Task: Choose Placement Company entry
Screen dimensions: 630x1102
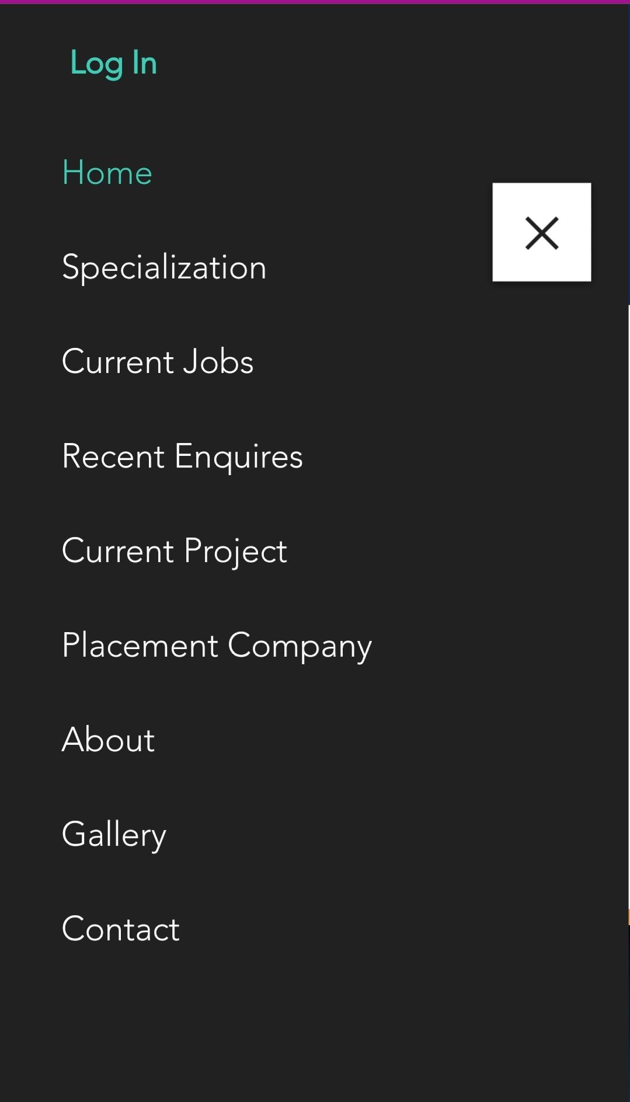Action: tap(217, 646)
